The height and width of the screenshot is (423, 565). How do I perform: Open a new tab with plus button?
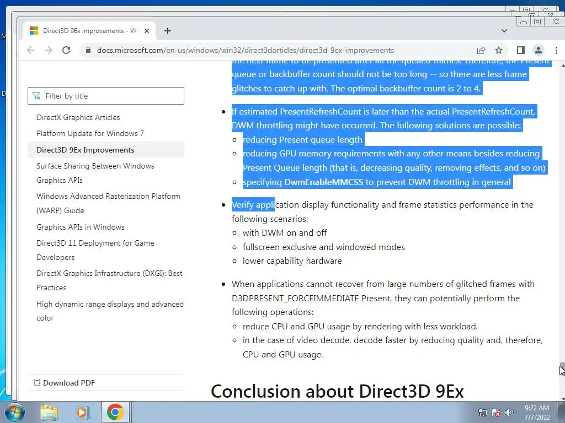tap(168, 31)
